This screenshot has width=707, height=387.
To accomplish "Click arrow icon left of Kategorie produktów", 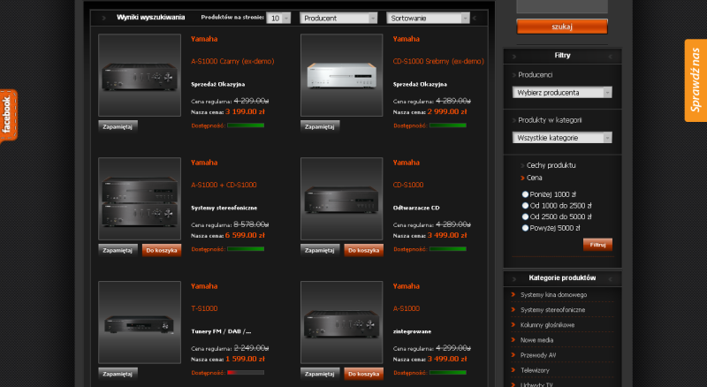I will tap(514, 279).
